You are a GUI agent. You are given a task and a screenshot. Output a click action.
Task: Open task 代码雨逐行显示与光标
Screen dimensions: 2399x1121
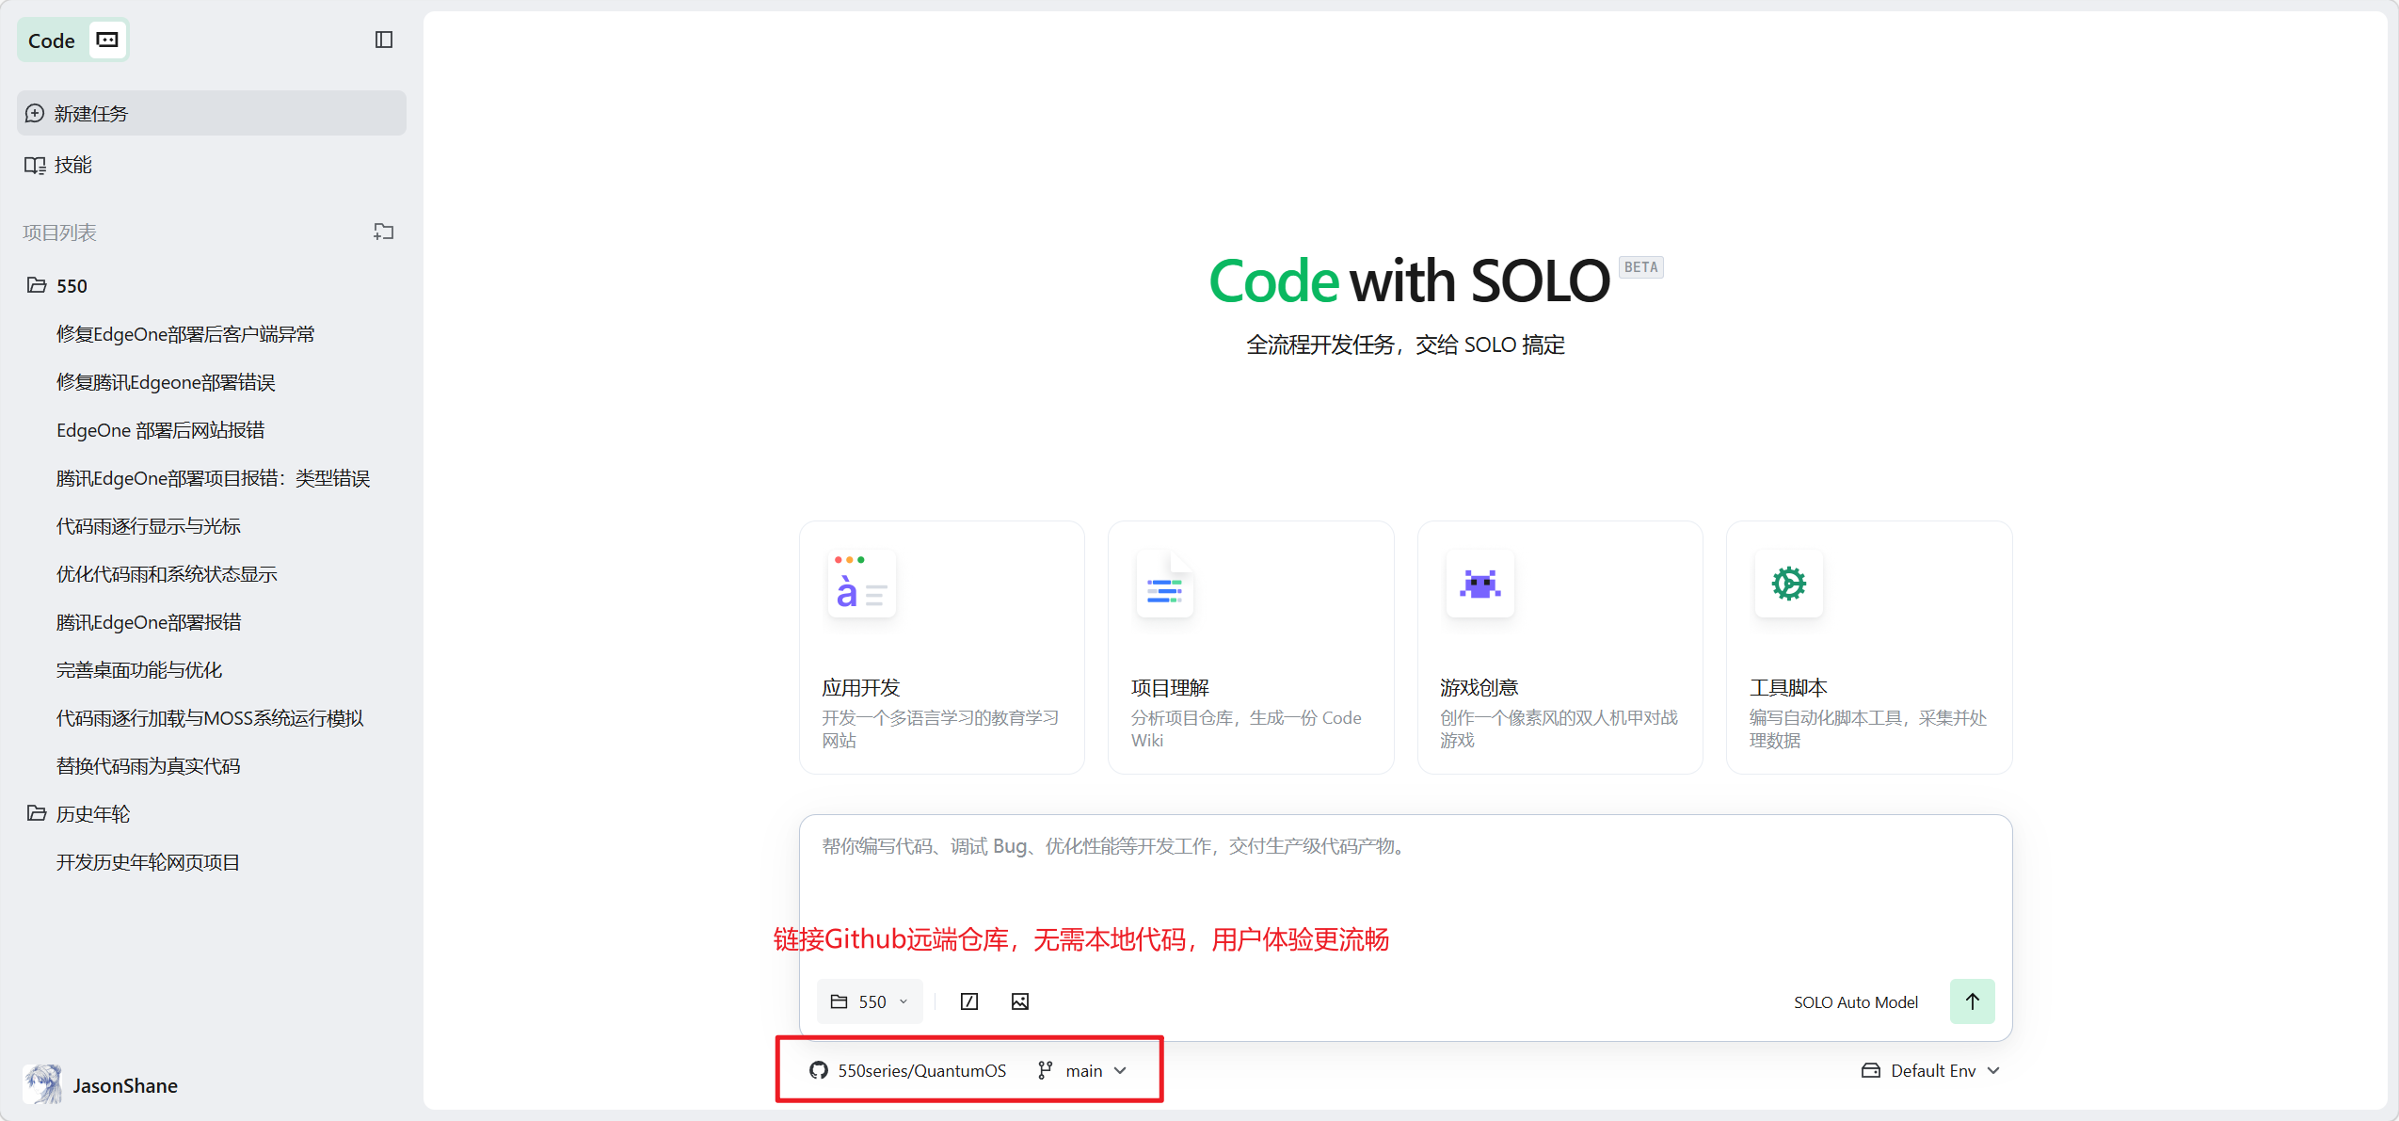149,526
